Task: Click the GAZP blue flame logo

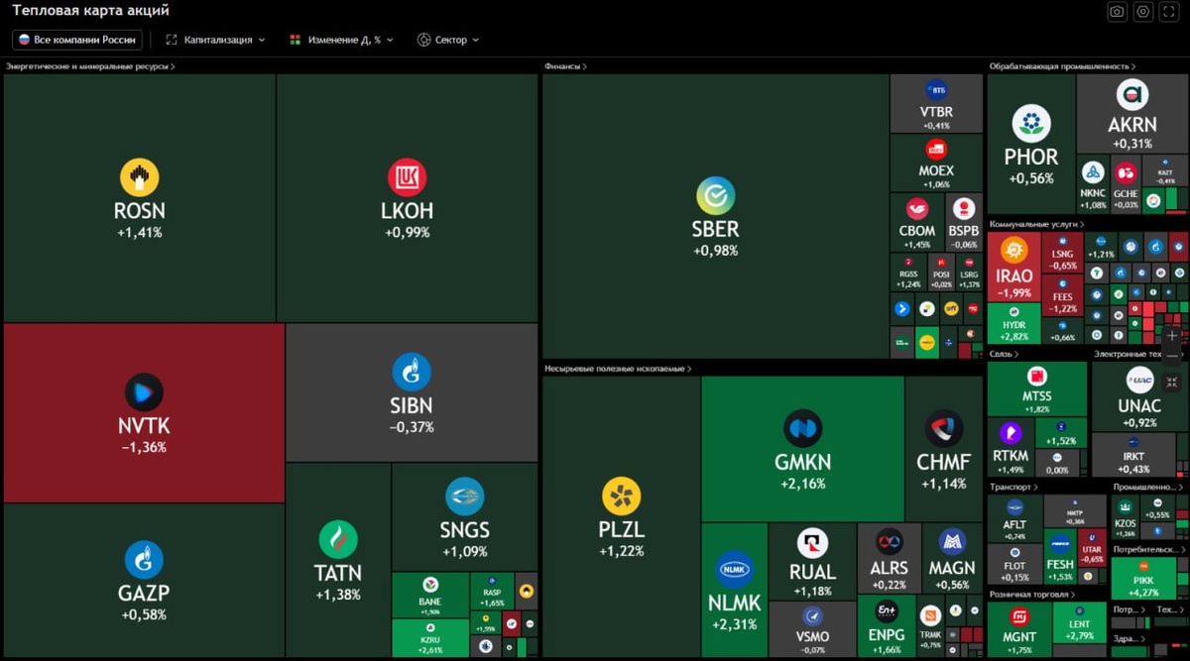Action: click(144, 560)
